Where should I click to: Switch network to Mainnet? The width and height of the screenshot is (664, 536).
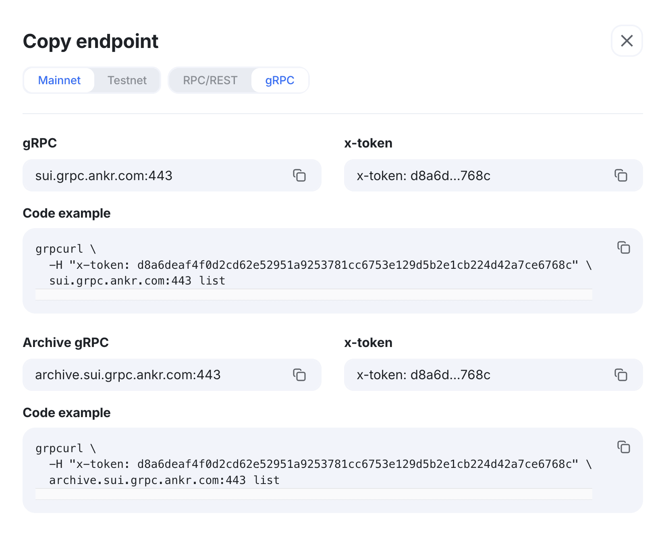(59, 80)
